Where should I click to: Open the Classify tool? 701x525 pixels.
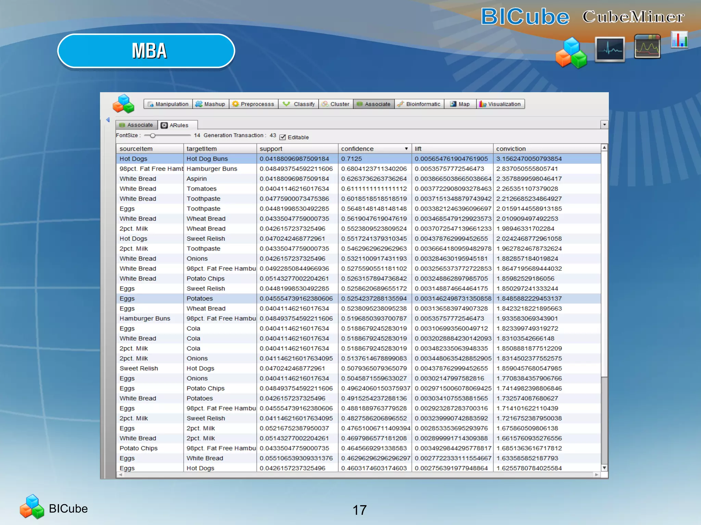tap(298, 104)
